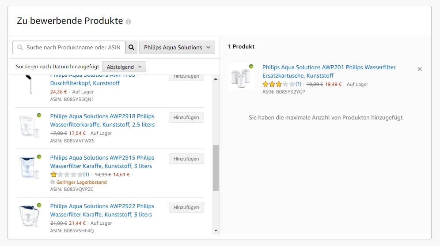Click the price 24,36 €

click(59, 92)
